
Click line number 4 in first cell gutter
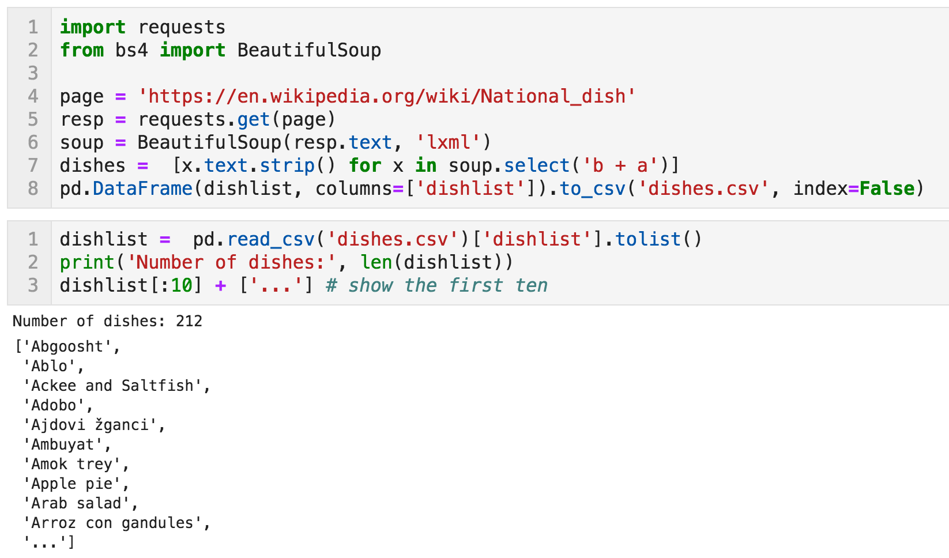[33, 96]
